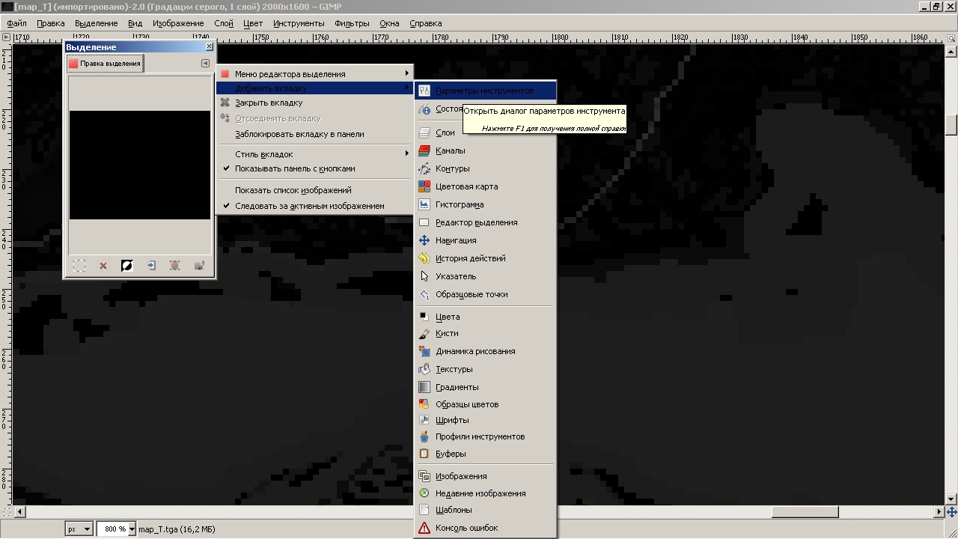This screenshot has height=539, width=958.
Task: Open Изображения dialog
Action: tap(486, 476)
